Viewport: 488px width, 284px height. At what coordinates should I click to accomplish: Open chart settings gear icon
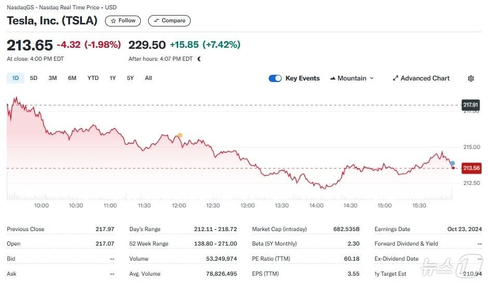pyautogui.click(x=471, y=78)
